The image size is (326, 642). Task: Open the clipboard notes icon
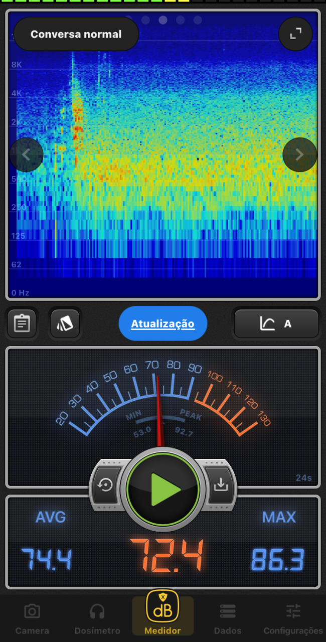coord(22,324)
